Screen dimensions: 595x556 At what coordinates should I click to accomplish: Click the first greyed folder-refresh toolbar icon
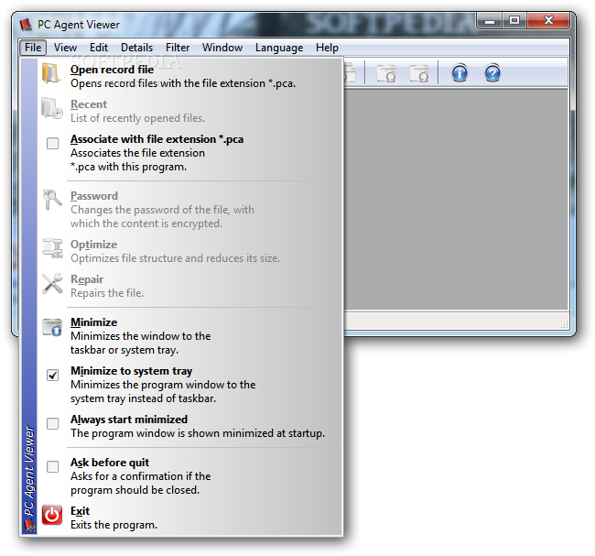(386, 73)
